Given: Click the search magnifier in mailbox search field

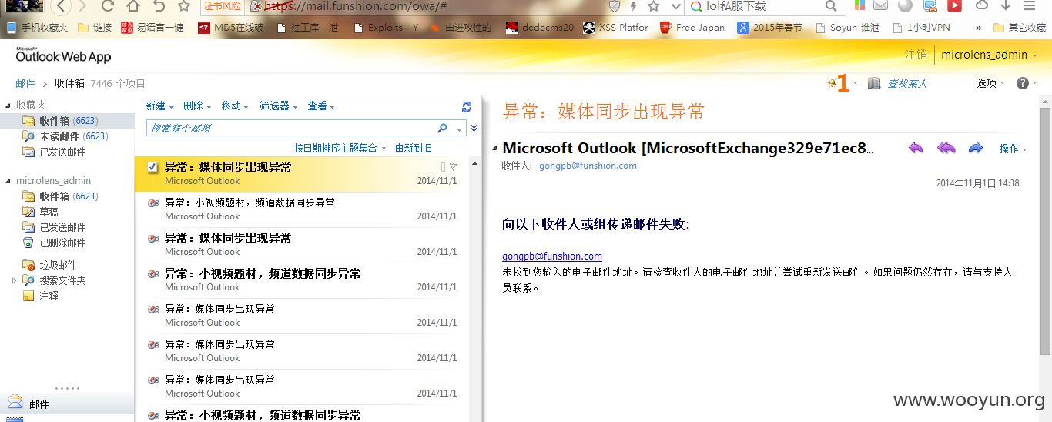Looking at the screenshot, I should (x=442, y=128).
